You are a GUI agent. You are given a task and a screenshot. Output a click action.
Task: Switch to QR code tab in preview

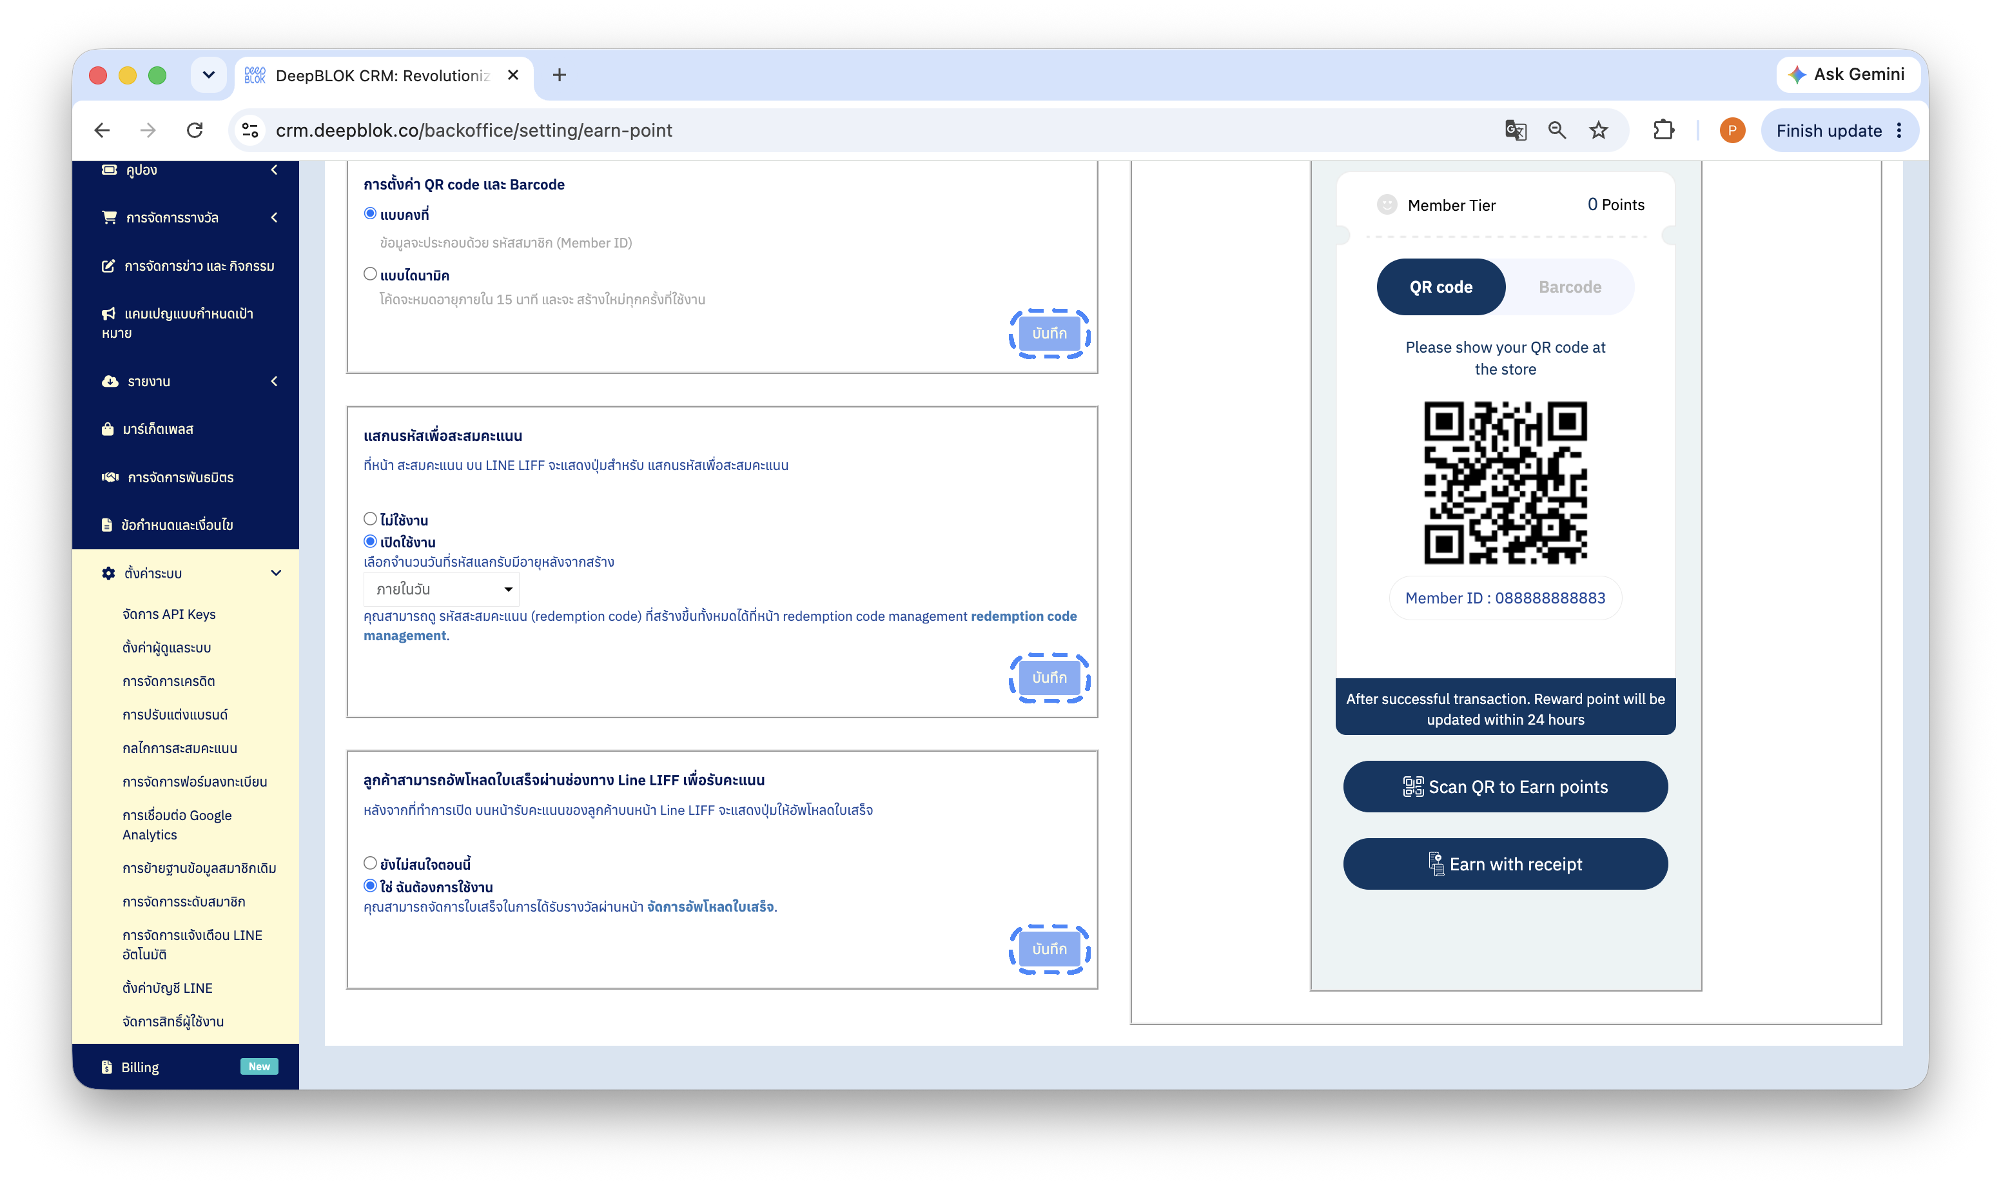[x=1441, y=287]
